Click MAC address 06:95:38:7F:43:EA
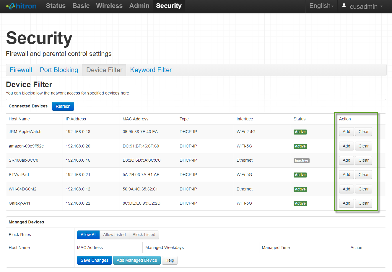This screenshot has width=392, height=272. pyautogui.click(x=140, y=132)
